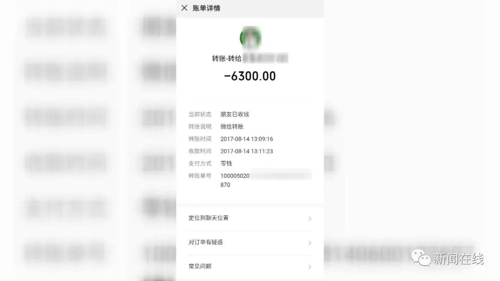Click the 新闻在线 watermark text

tap(458, 259)
